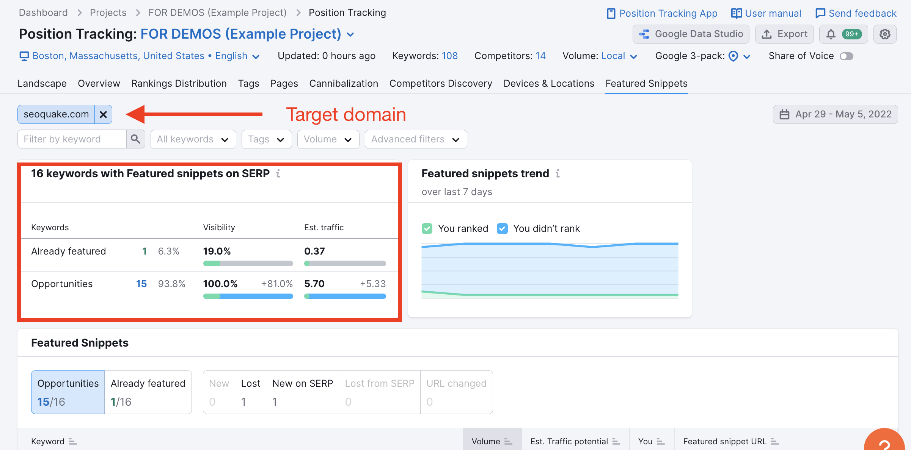This screenshot has width=911, height=450.
Task: Click Already featured visibility progress bar
Action: pos(248,263)
